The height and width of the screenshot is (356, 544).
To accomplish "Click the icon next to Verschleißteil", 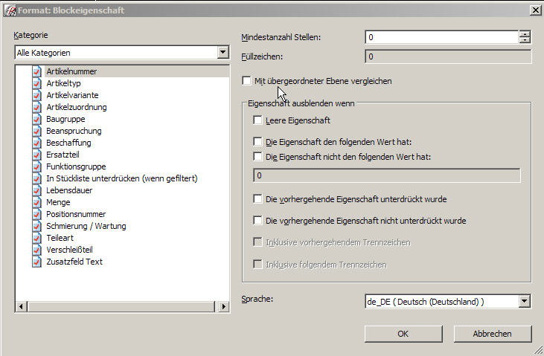I will [x=36, y=250].
